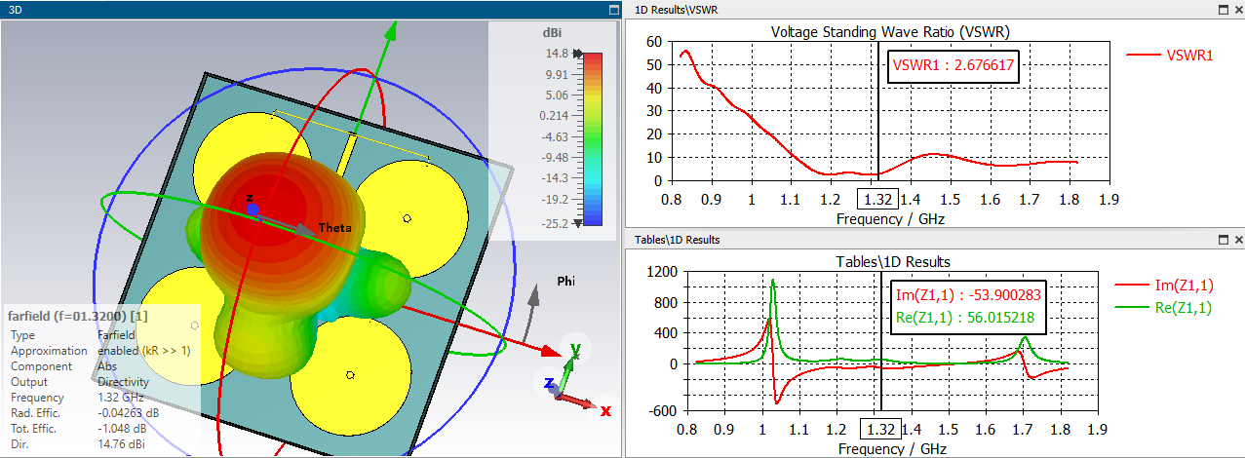Click the upper clamp arrow at 14.8 on color scale

[x=578, y=54]
